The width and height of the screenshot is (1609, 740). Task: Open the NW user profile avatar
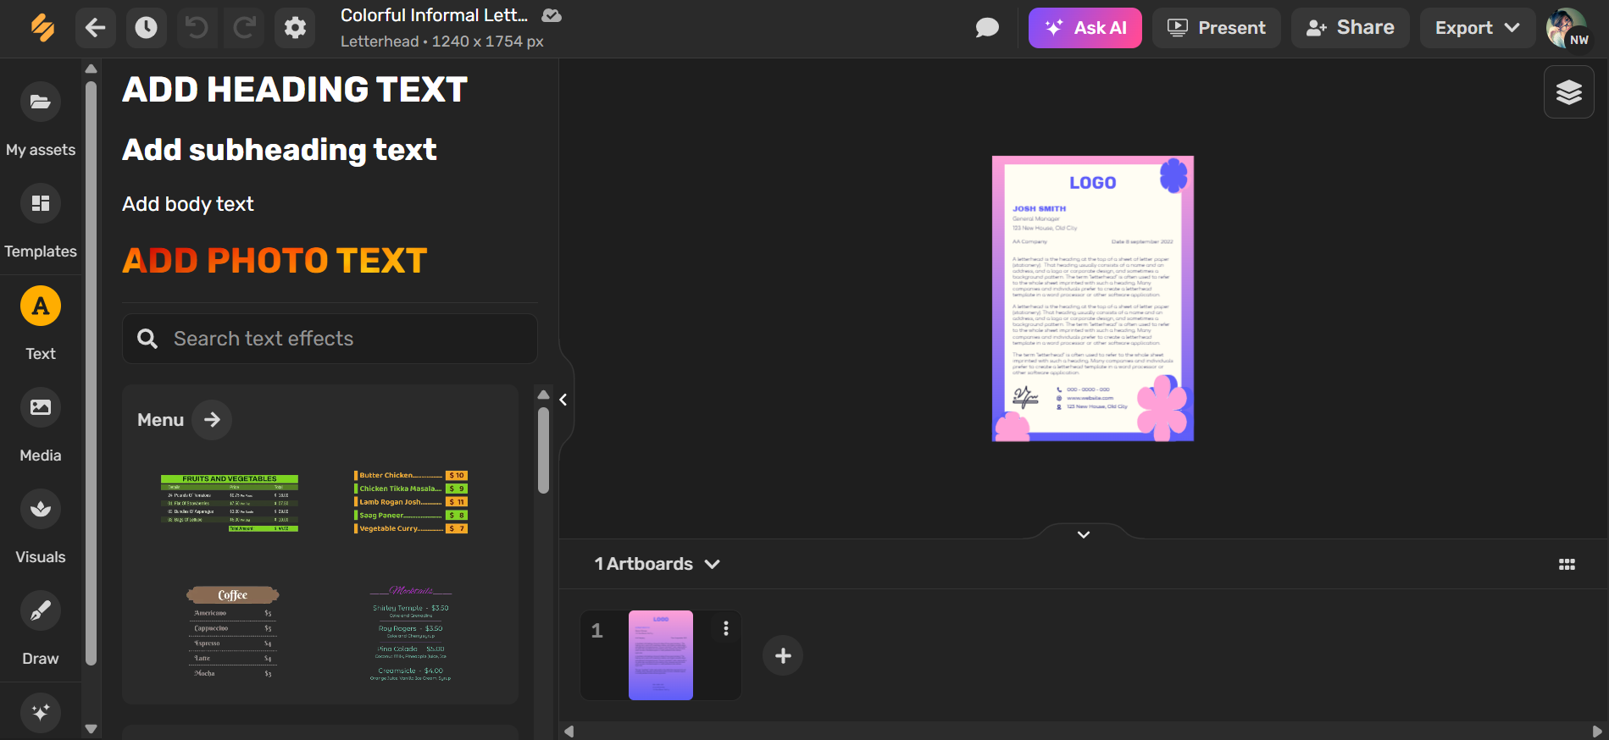tap(1567, 30)
